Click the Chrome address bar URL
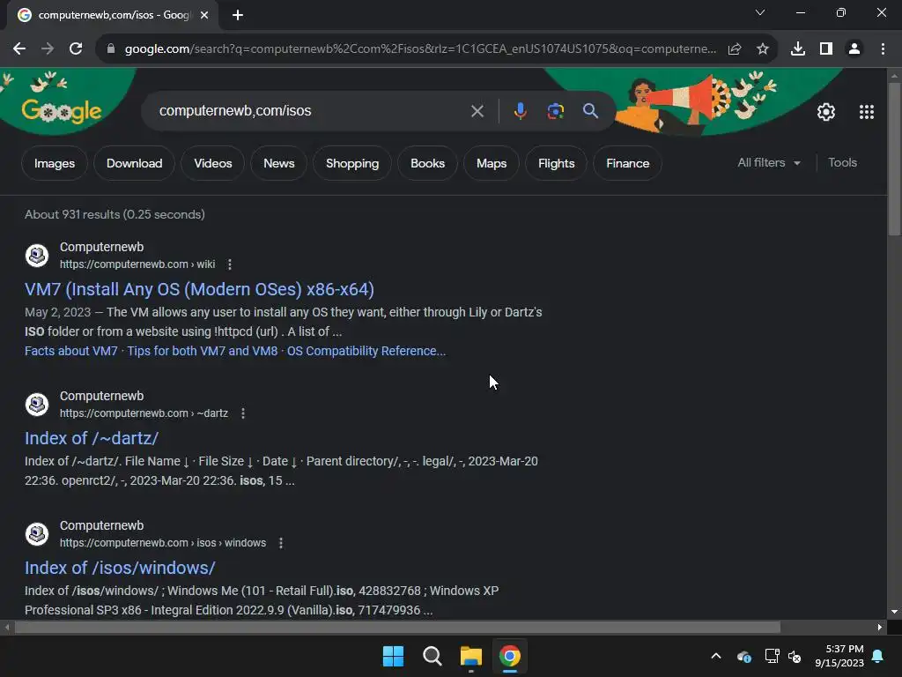This screenshot has width=902, height=677. tap(420, 49)
